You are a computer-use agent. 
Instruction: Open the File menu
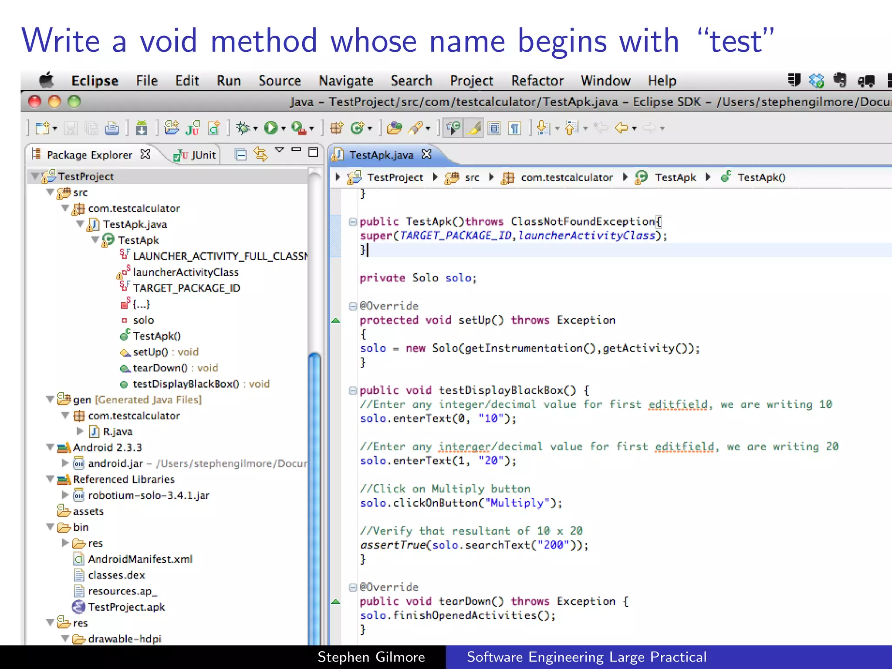(146, 81)
